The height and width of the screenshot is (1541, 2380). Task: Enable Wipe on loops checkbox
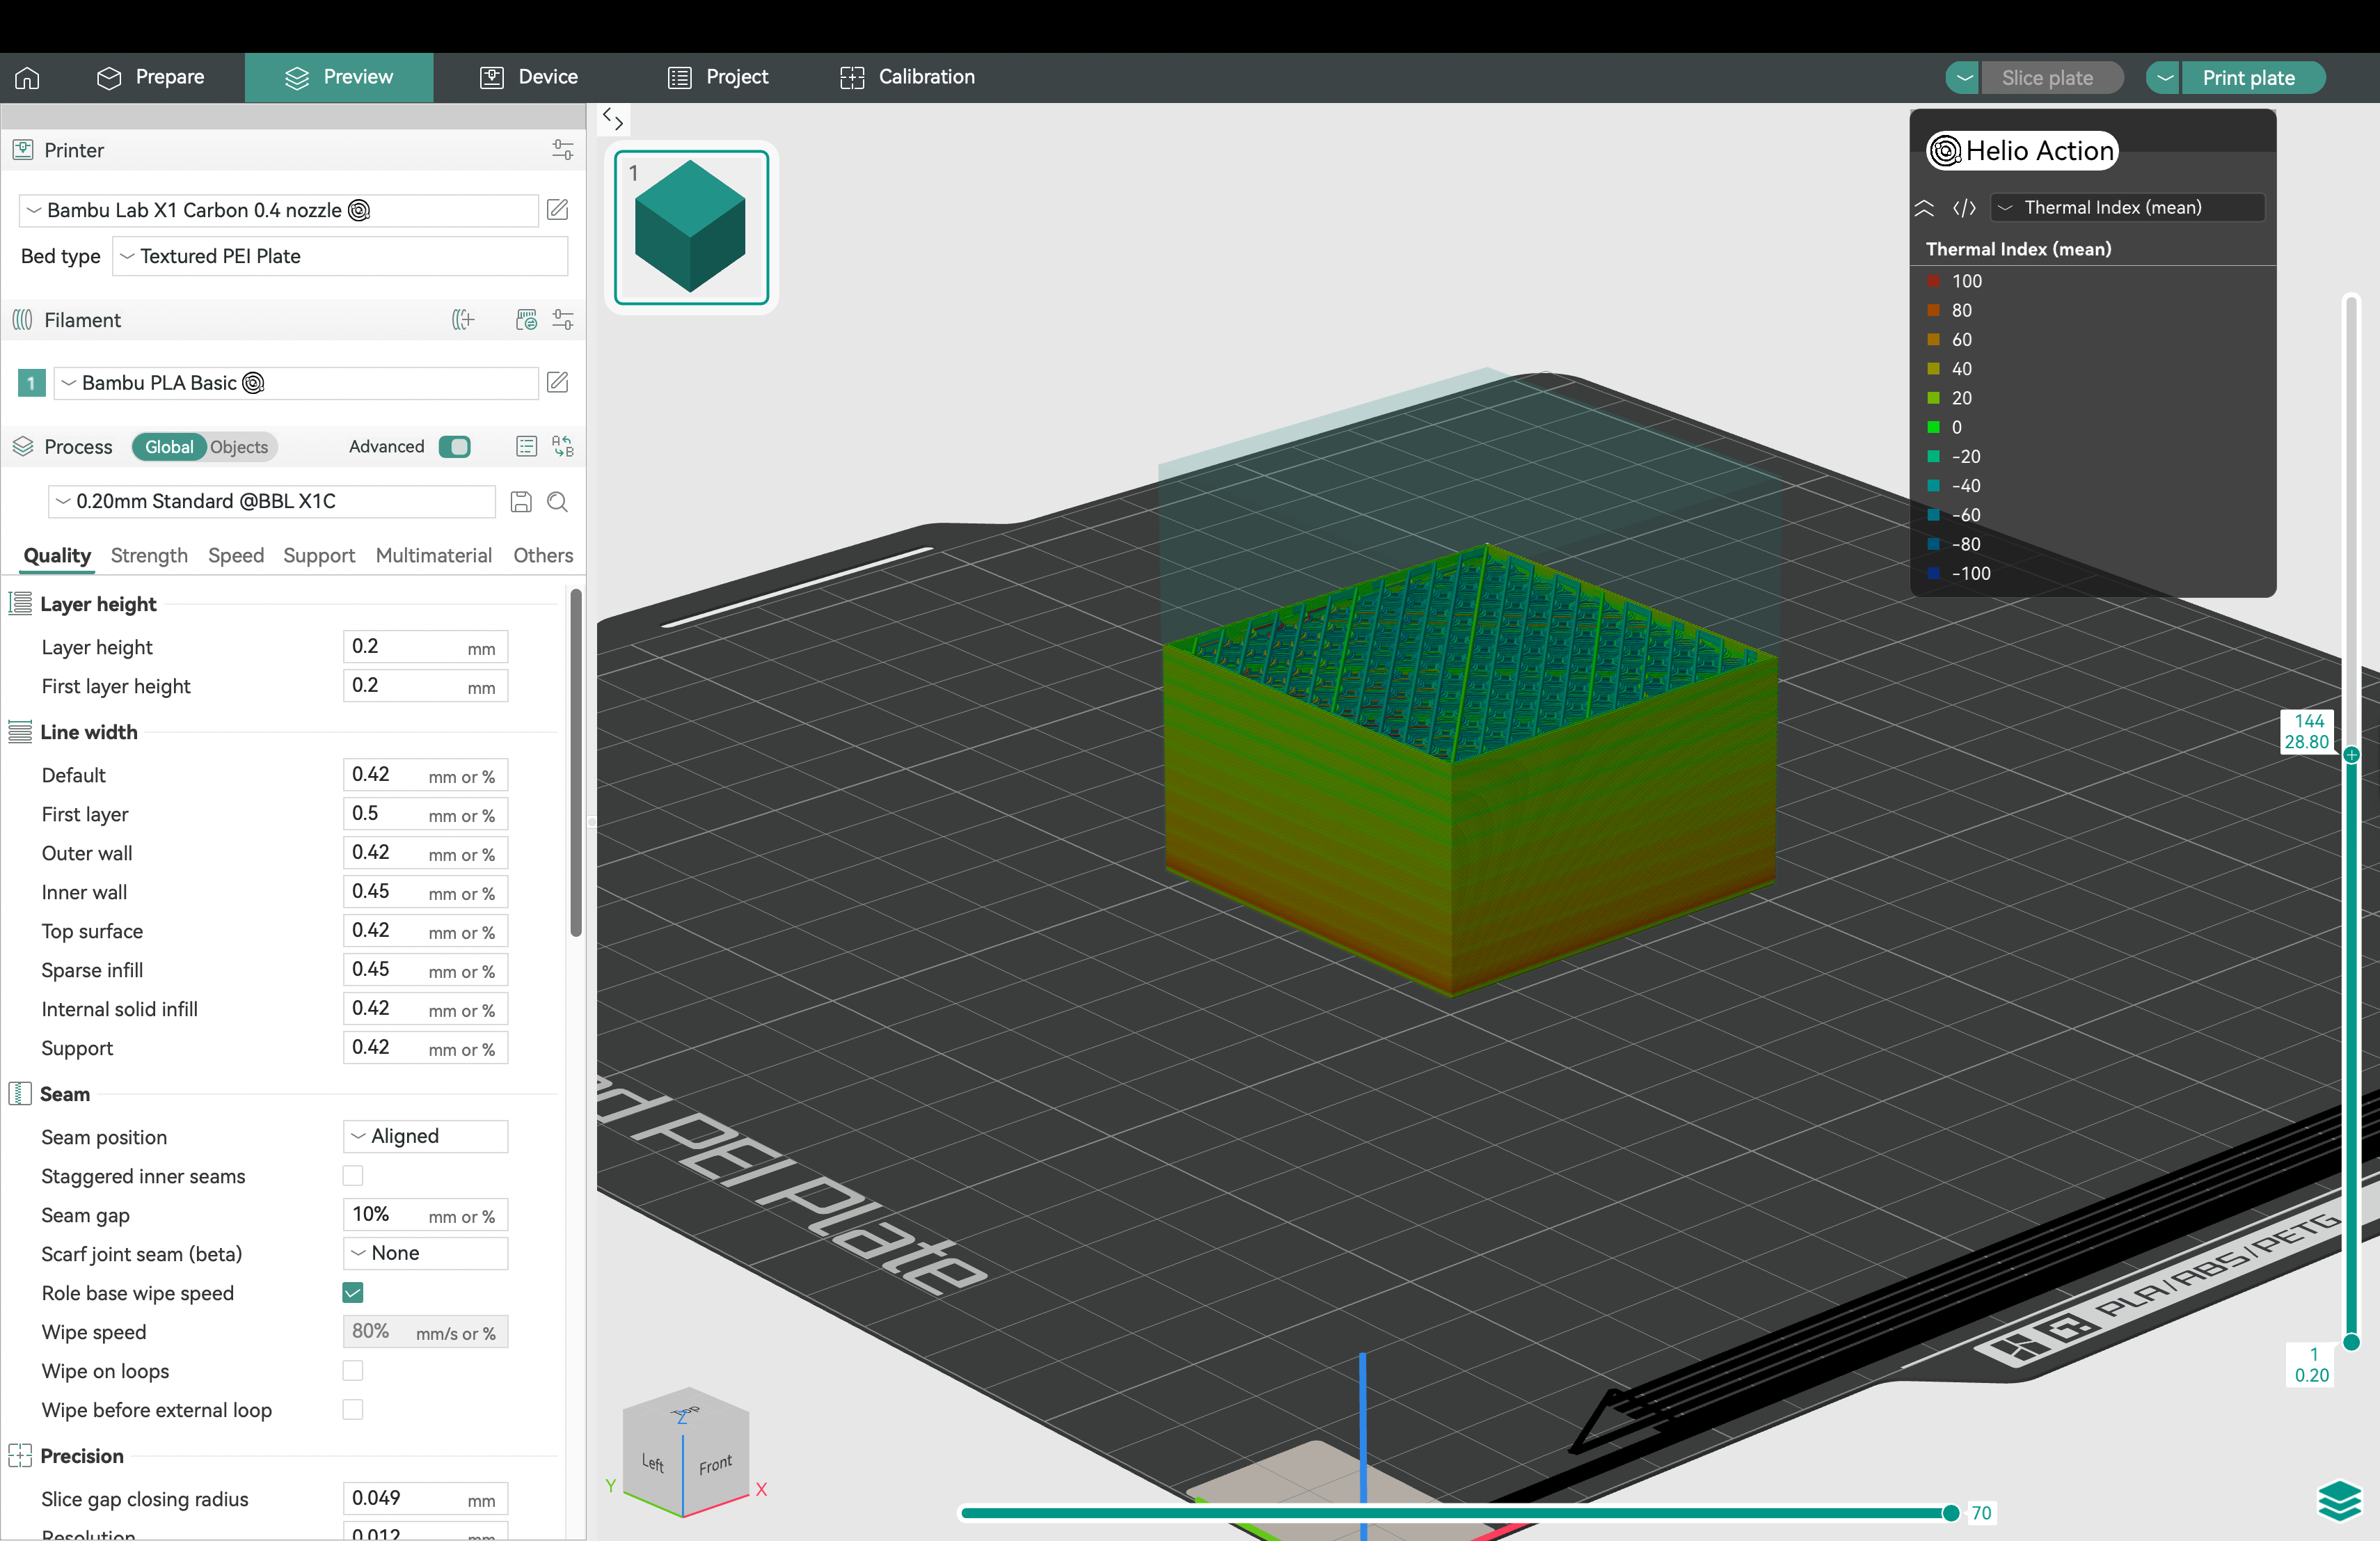[353, 1371]
